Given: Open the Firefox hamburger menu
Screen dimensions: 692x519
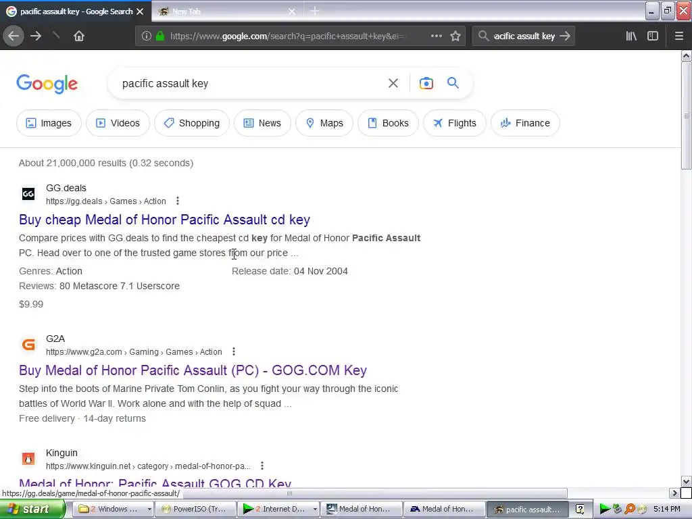Looking at the screenshot, I should coord(679,36).
